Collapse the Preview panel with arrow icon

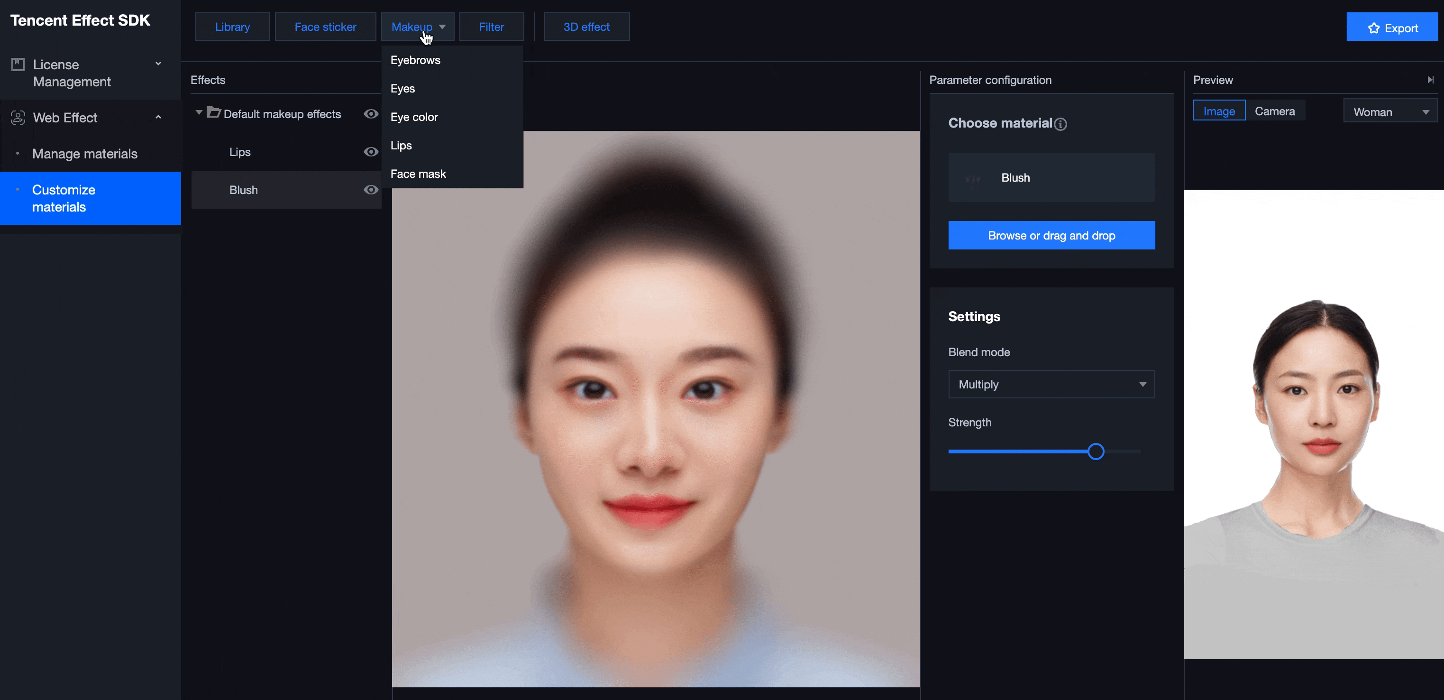[x=1430, y=80]
